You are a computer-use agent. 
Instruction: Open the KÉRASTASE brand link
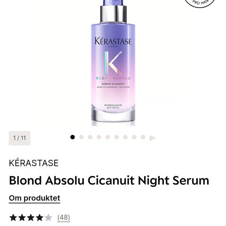[x=34, y=163]
